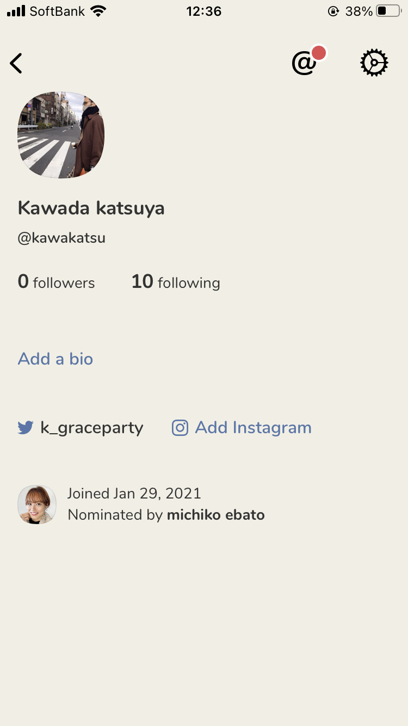Tap the Joined Jan 29, 2021 text
Image resolution: width=408 pixels, height=726 pixels.
pyautogui.click(x=134, y=494)
